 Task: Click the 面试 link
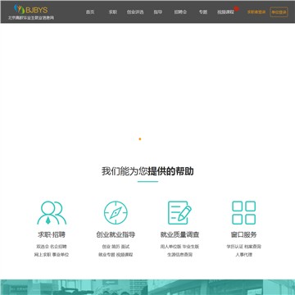pyautogui.click(x=125, y=247)
